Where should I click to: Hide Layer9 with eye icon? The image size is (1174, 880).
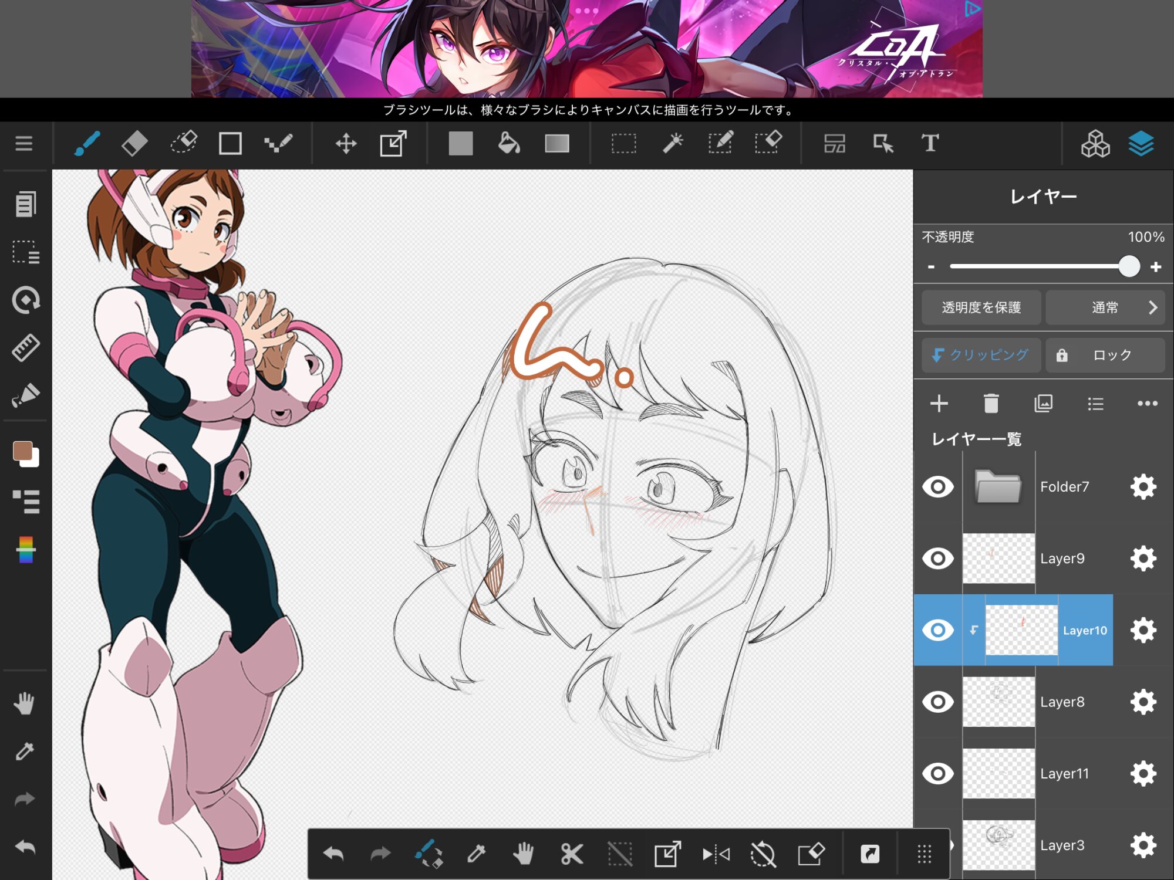point(937,559)
